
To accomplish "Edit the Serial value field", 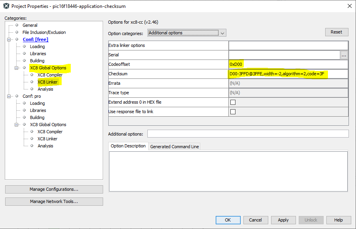I will click(x=284, y=55).
